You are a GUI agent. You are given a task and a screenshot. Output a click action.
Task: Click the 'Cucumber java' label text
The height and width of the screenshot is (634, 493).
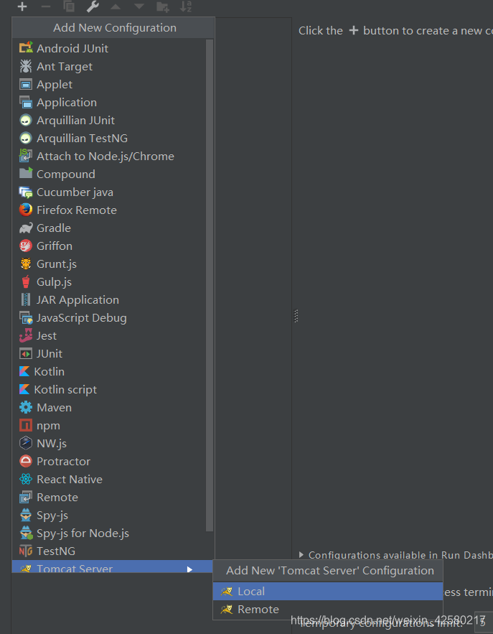tap(75, 192)
